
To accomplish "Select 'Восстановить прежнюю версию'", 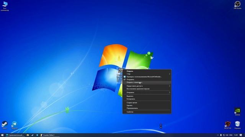I will [x=147, y=89].
